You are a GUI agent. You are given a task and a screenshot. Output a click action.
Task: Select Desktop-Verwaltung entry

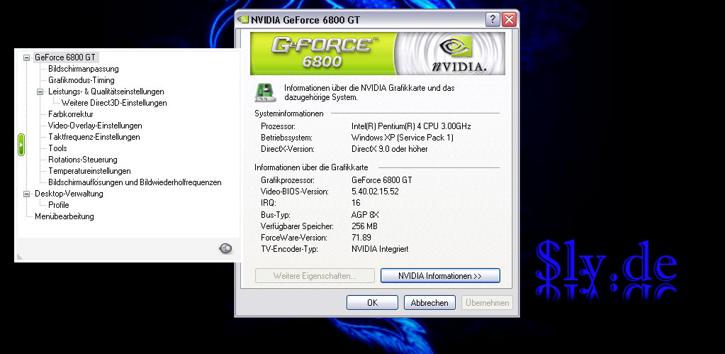[x=69, y=194]
